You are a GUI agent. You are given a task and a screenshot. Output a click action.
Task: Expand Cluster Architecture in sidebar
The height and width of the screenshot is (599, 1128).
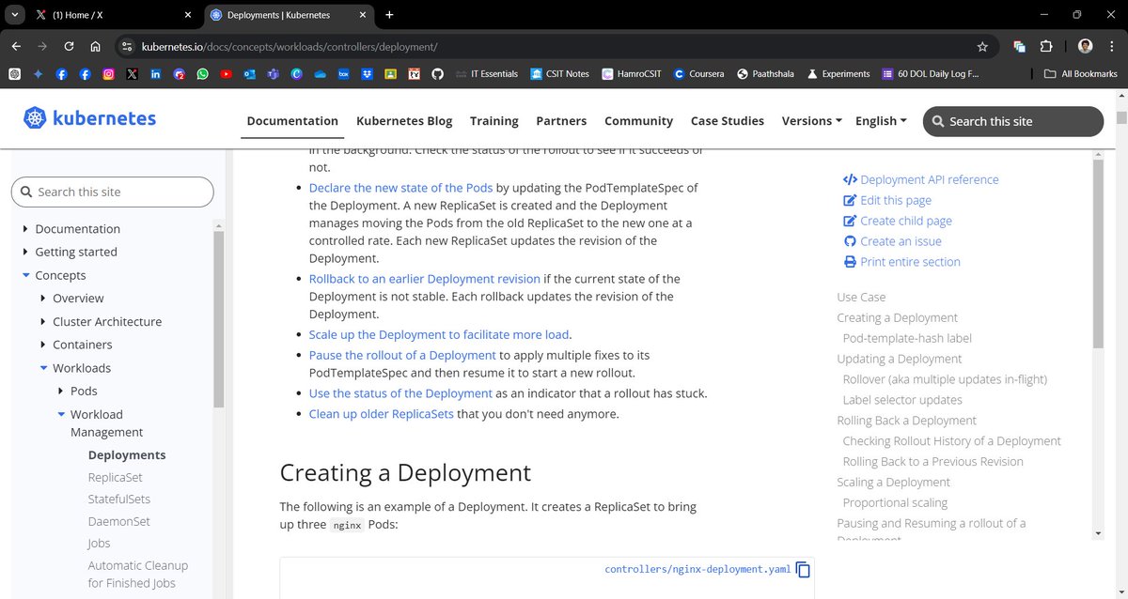[43, 321]
